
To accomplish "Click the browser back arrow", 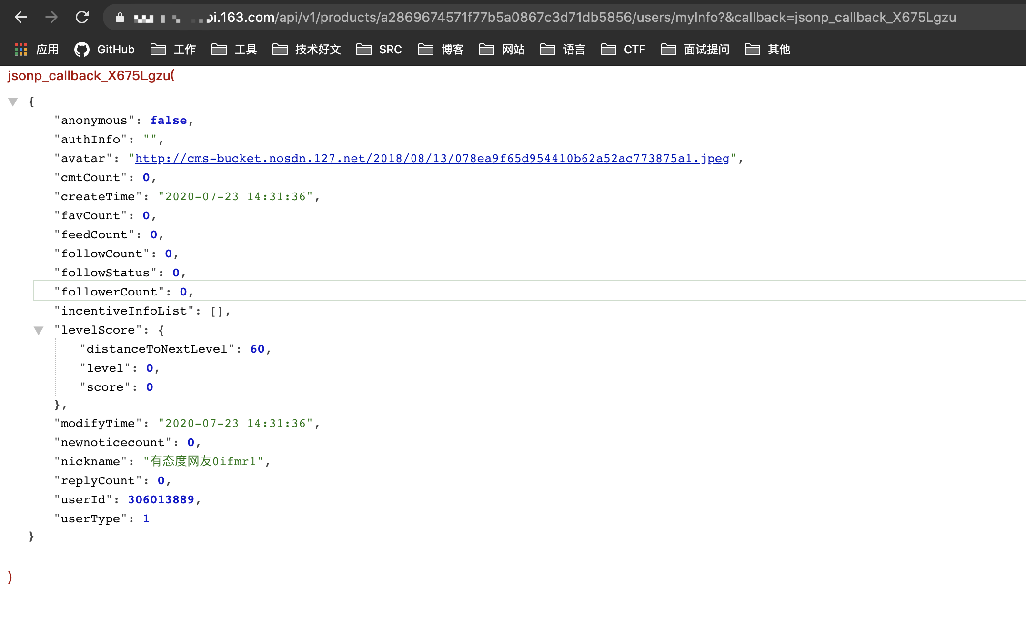I will [21, 18].
